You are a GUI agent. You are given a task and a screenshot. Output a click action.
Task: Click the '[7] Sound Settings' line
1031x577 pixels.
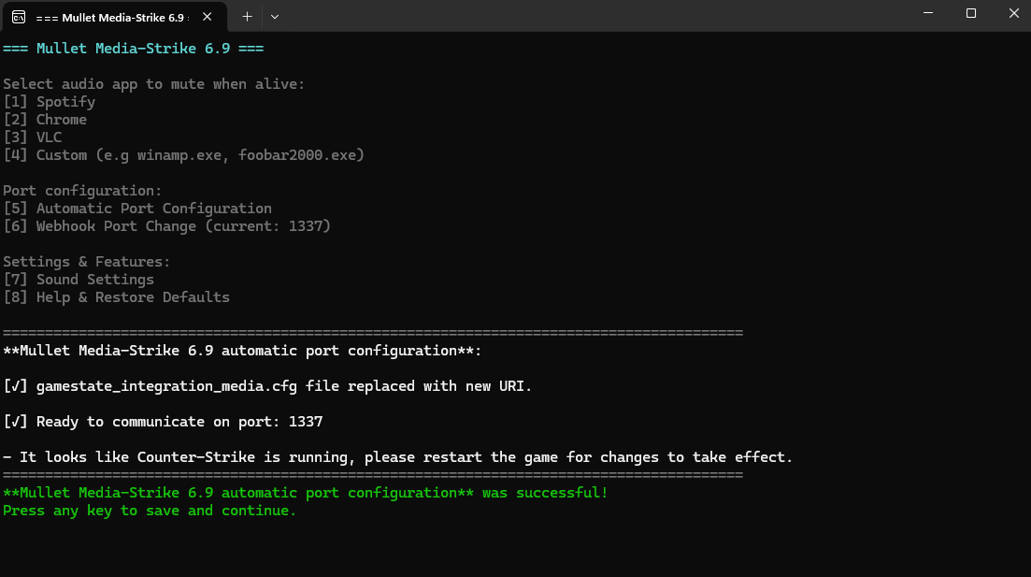click(79, 280)
